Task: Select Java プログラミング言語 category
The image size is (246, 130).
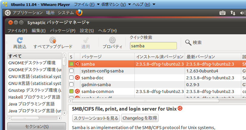Action: coord(34,104)
